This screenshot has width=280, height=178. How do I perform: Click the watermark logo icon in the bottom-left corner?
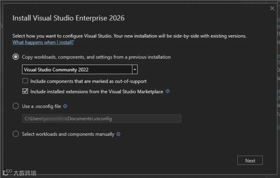(x=7, y=172)
